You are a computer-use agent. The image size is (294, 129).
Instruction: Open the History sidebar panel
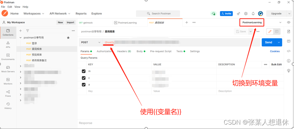[x=8, y=106]
